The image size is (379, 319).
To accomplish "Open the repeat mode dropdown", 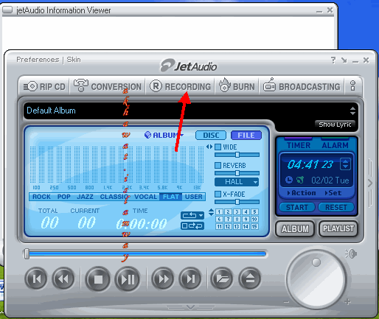I will [192, 216].
